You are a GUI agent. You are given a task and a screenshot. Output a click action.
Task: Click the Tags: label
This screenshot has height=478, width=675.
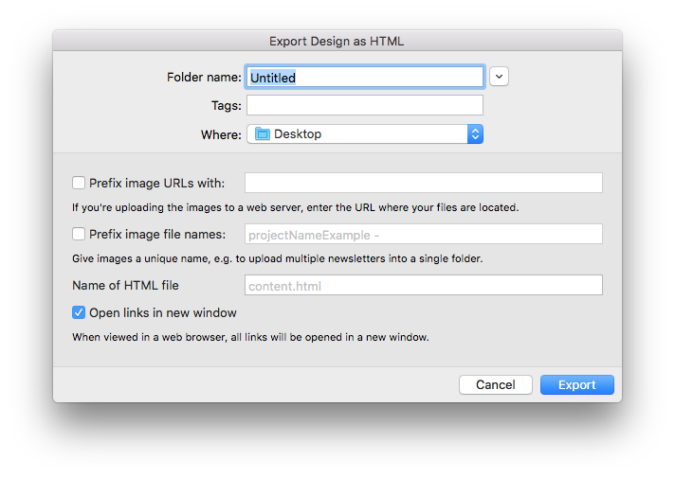pos(226,106)
